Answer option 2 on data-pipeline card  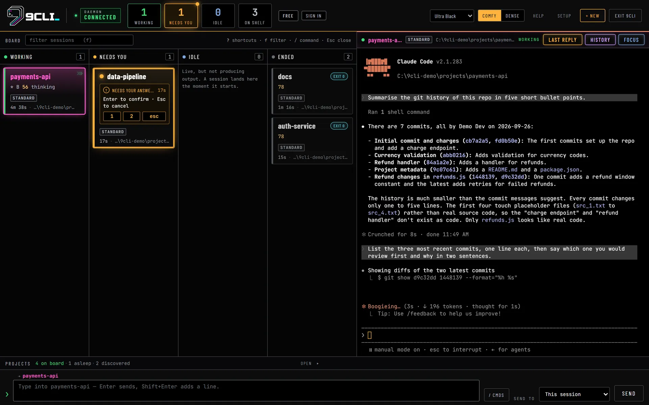coord(131,116)
